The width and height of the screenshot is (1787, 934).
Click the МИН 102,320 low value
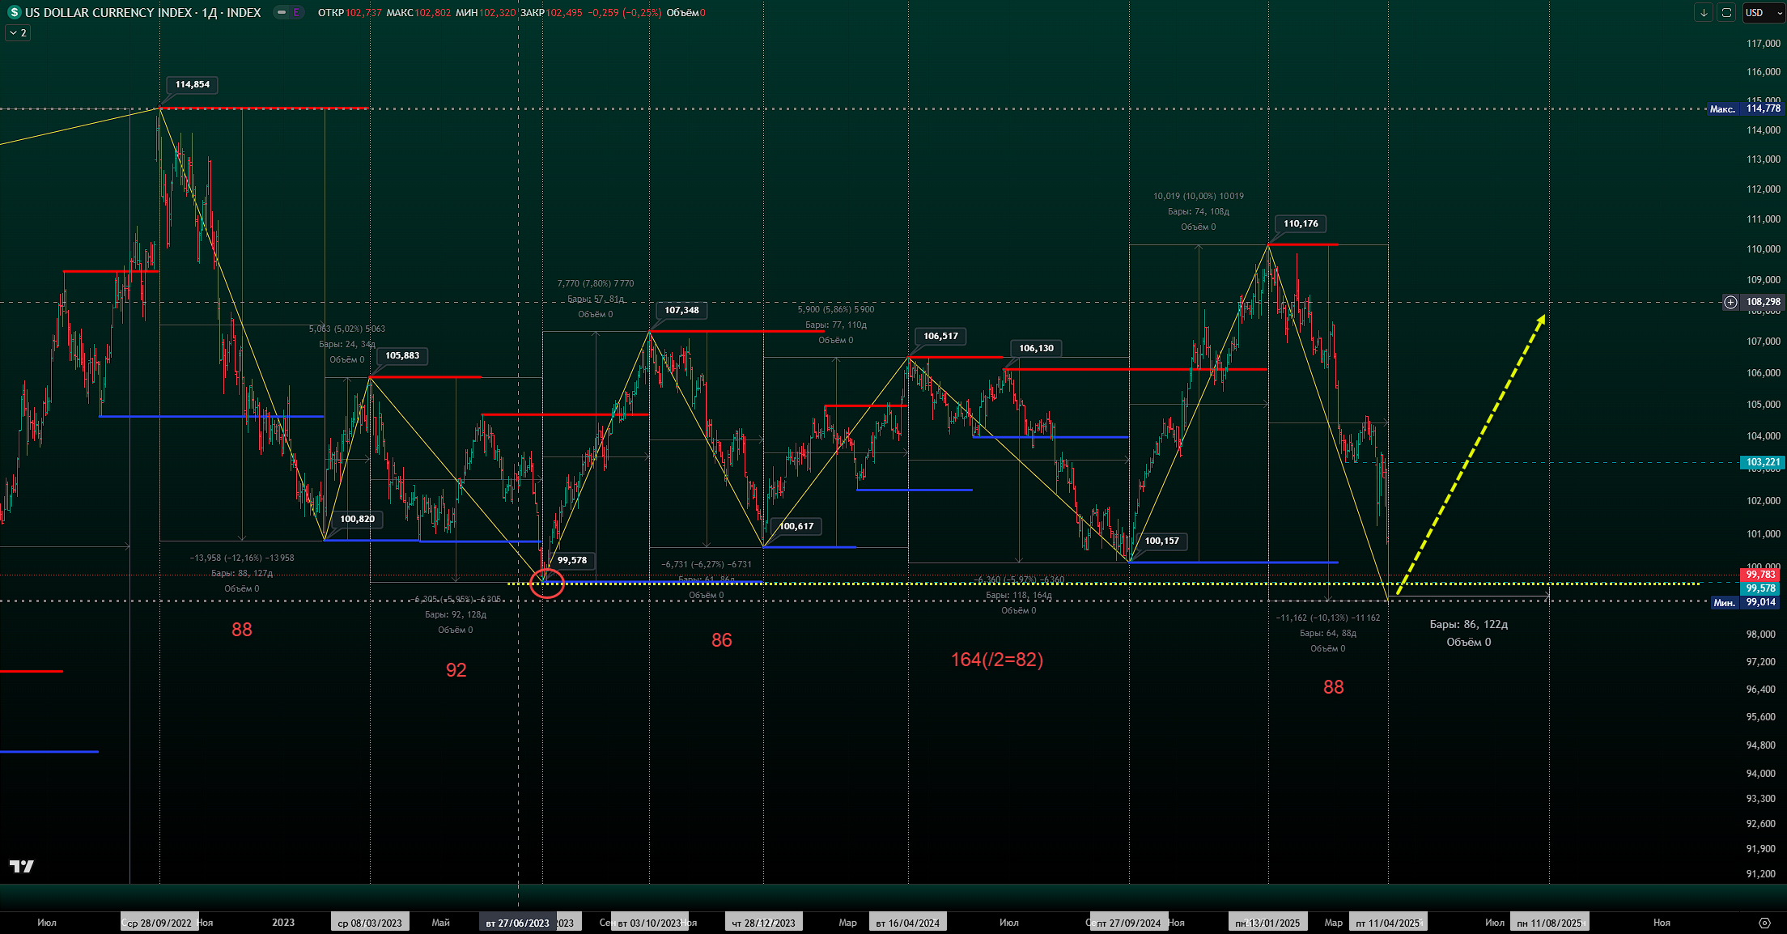(x=486, y=13)
